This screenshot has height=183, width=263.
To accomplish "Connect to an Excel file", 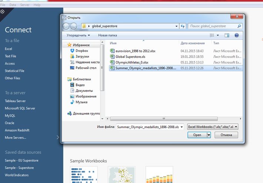I will (x=9, y=49).
